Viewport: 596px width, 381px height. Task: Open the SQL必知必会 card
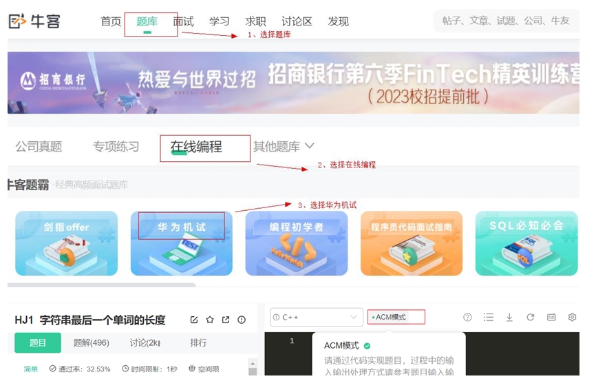click(526, 243)
